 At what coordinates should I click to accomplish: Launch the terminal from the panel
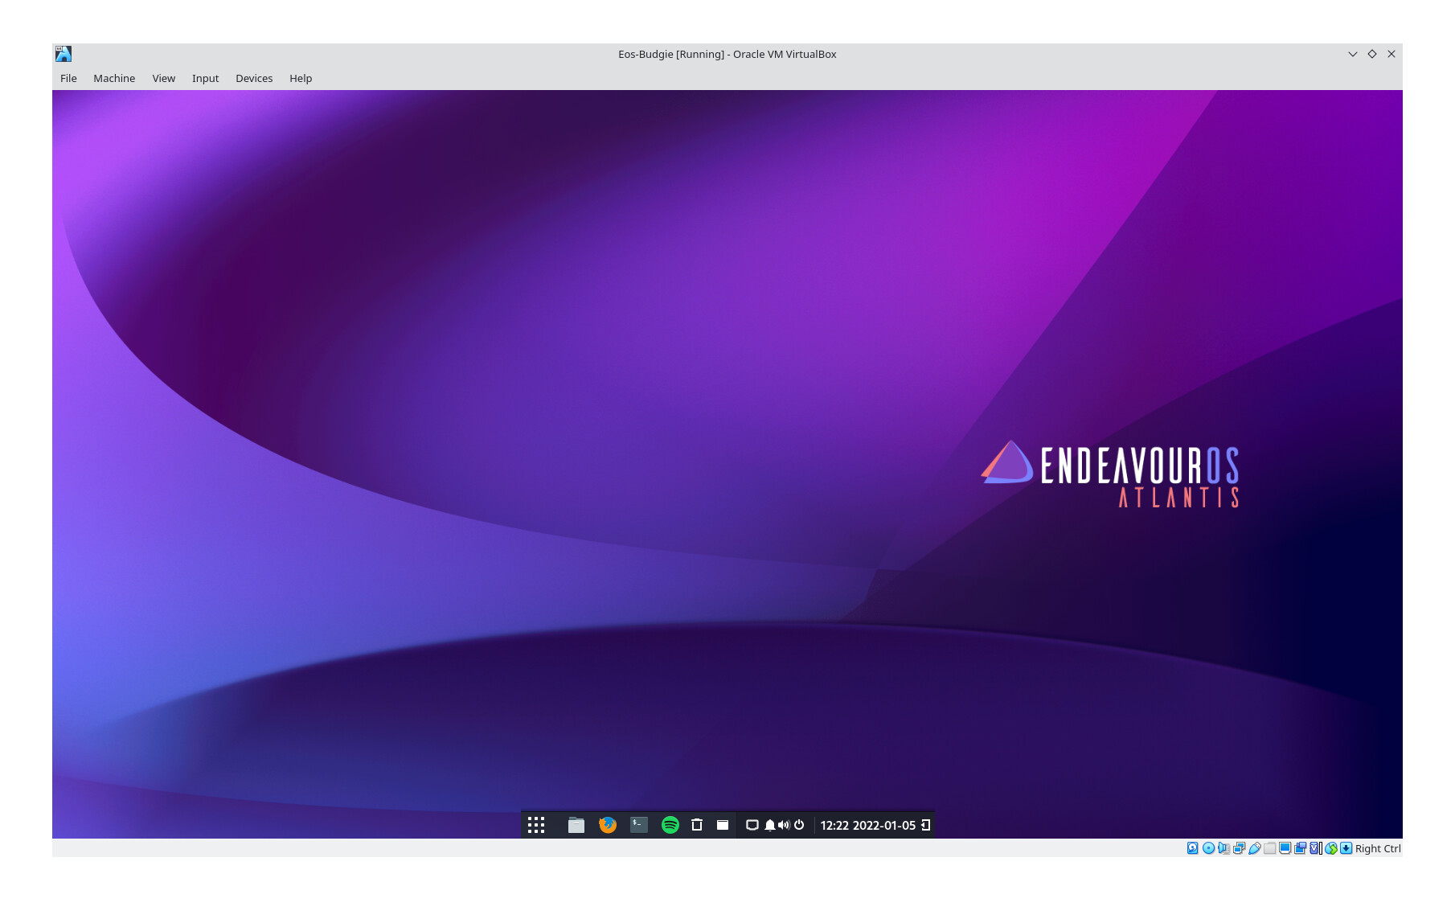click(639, 825)
